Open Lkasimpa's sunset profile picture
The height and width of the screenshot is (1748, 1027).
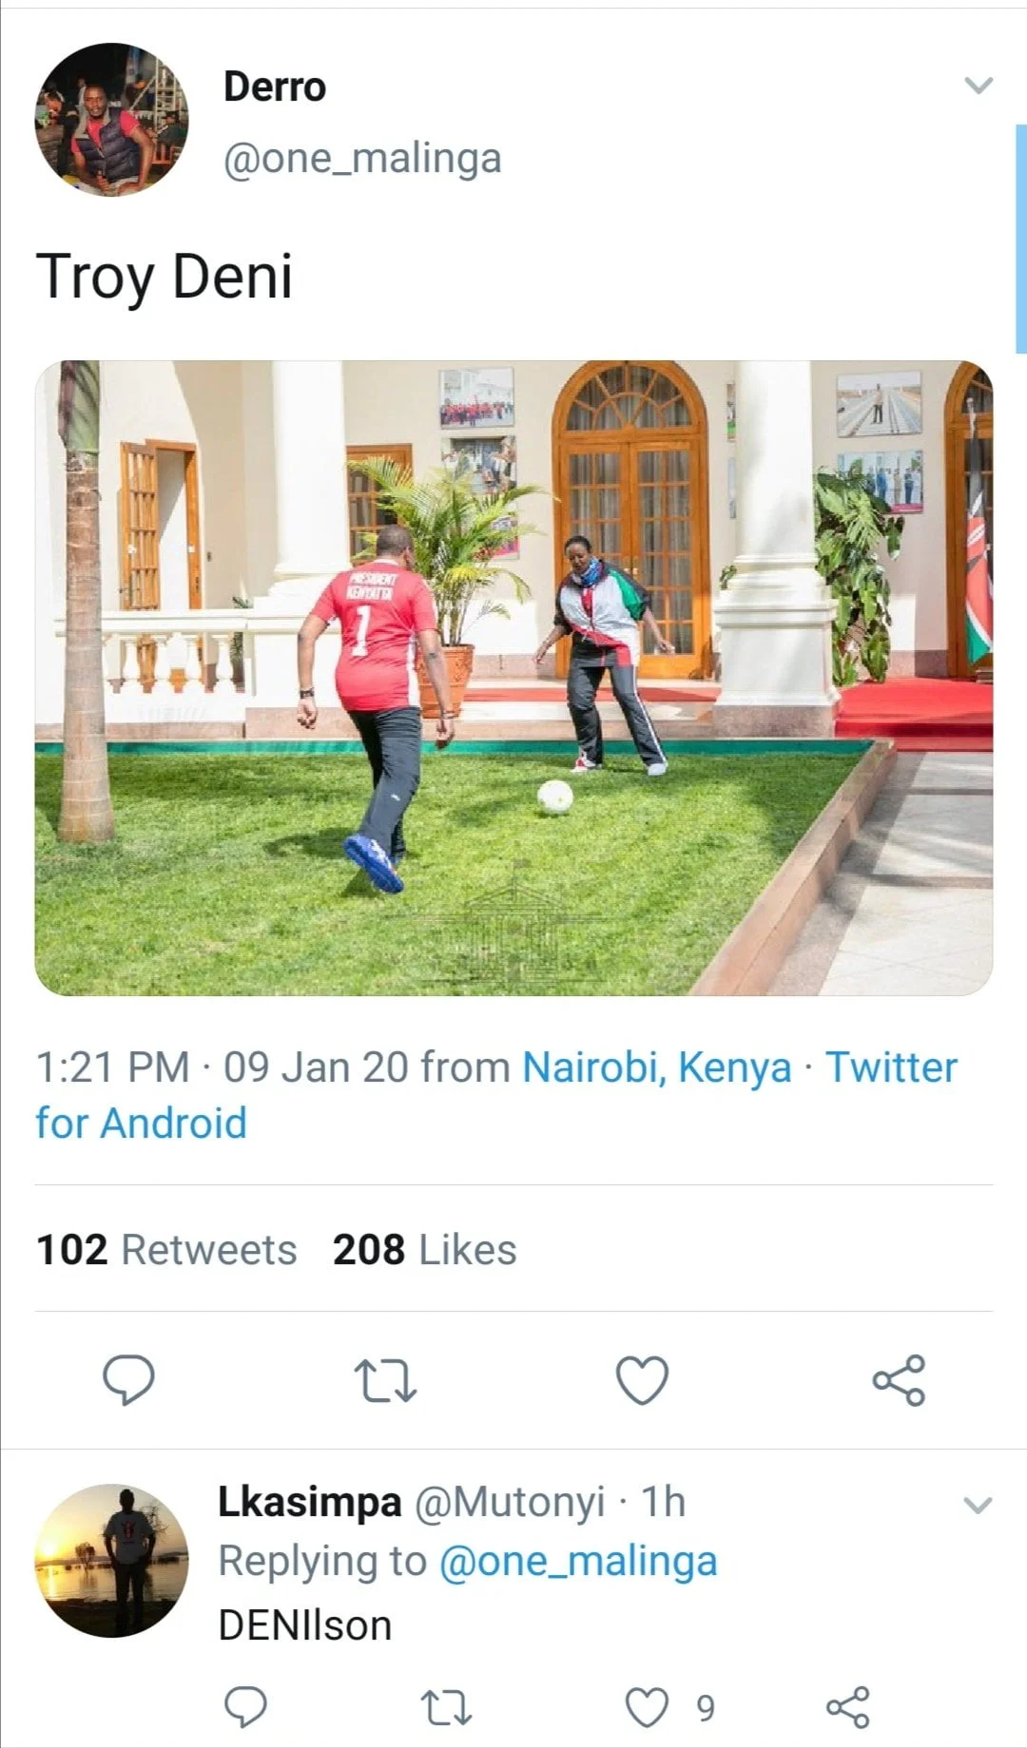click(111, 1561)
